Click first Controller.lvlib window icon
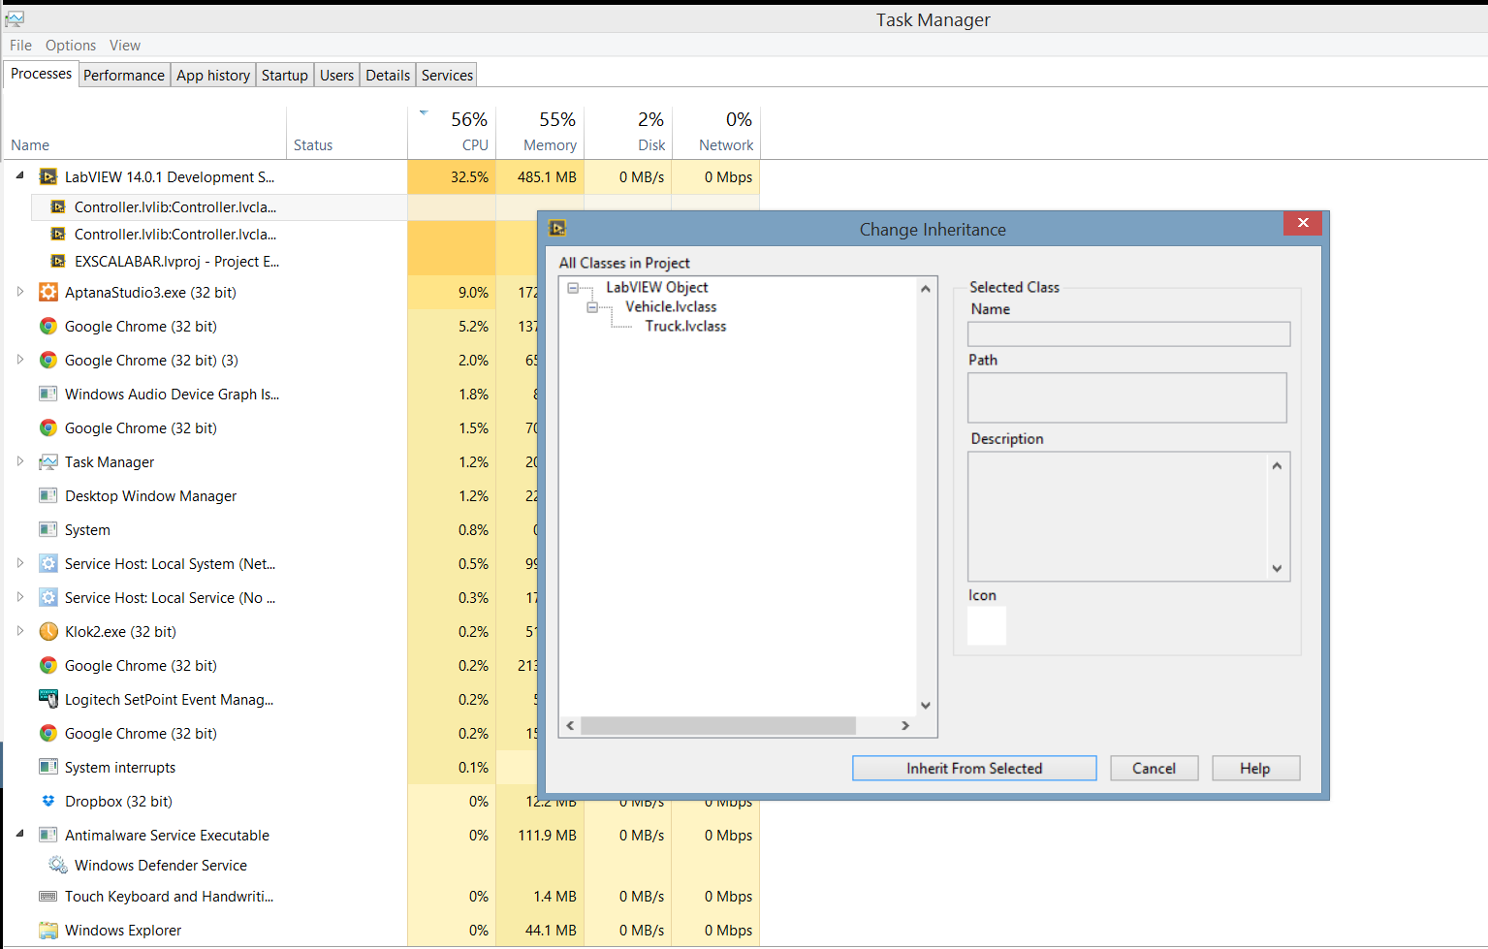Image resolution: width=1488 pixels, height=949 pixels. point(58,206)
